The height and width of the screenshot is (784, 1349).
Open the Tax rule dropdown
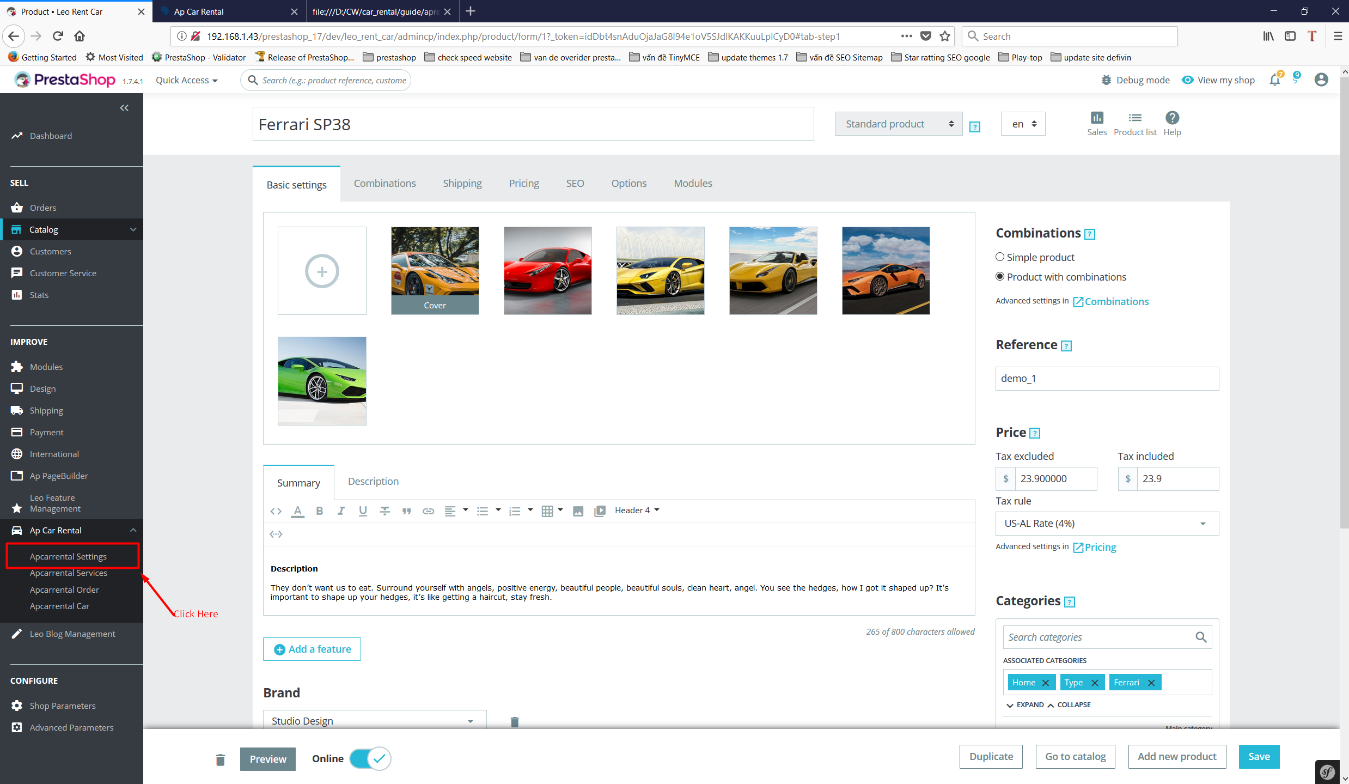1107,523
